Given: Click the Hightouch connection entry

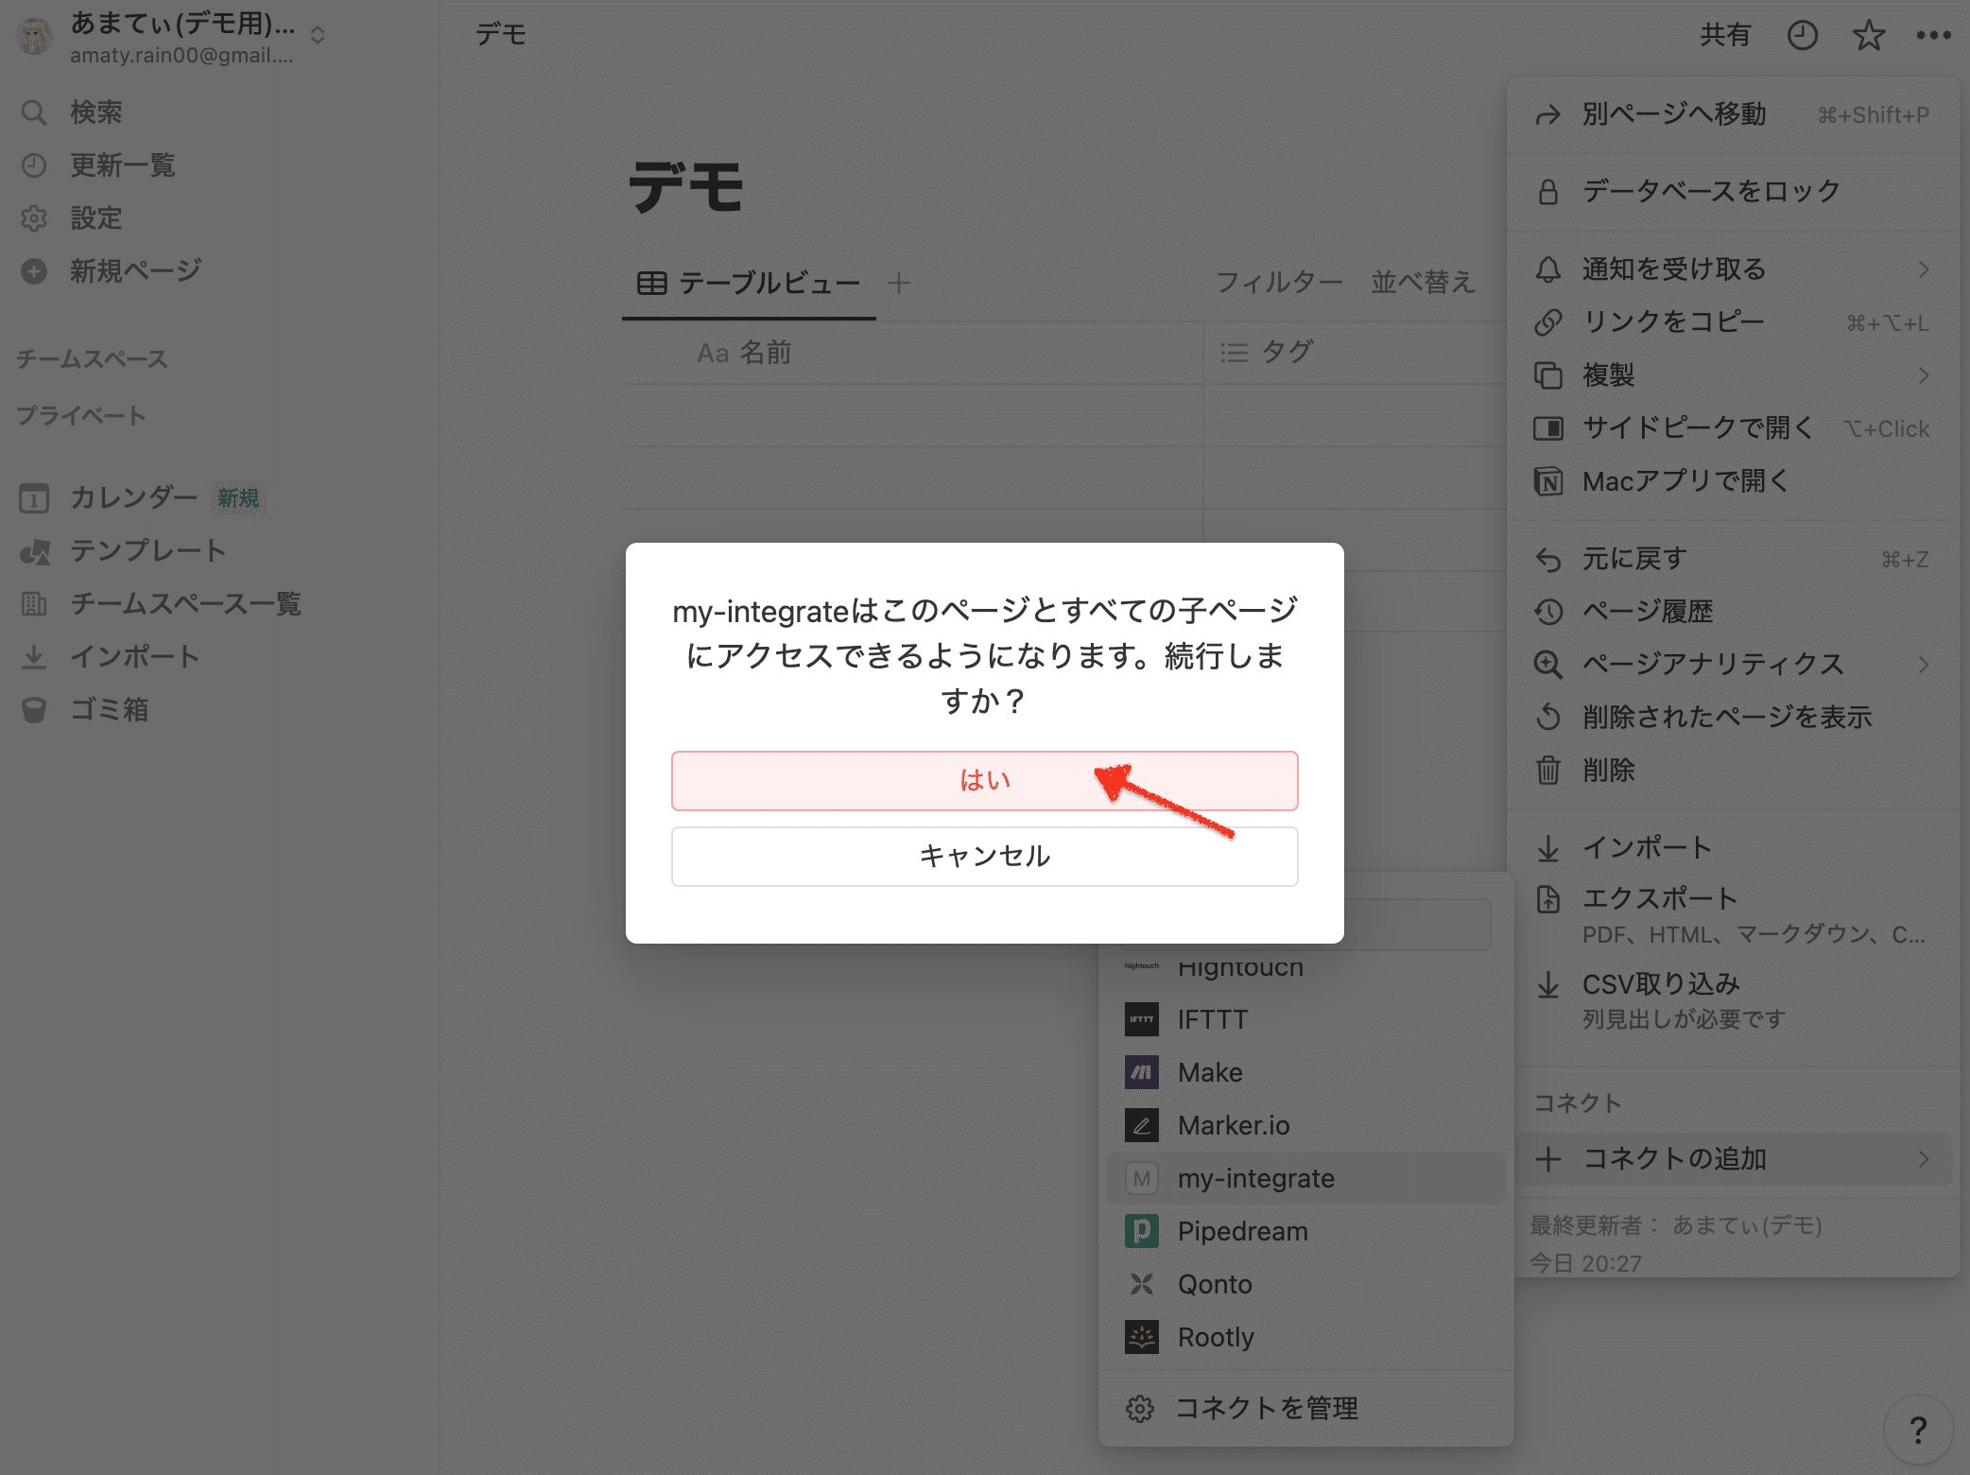Looking at the screenshot, I should [x=1305, y=966].
